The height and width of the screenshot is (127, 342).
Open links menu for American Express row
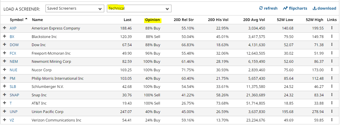click(x=332, y=28)
